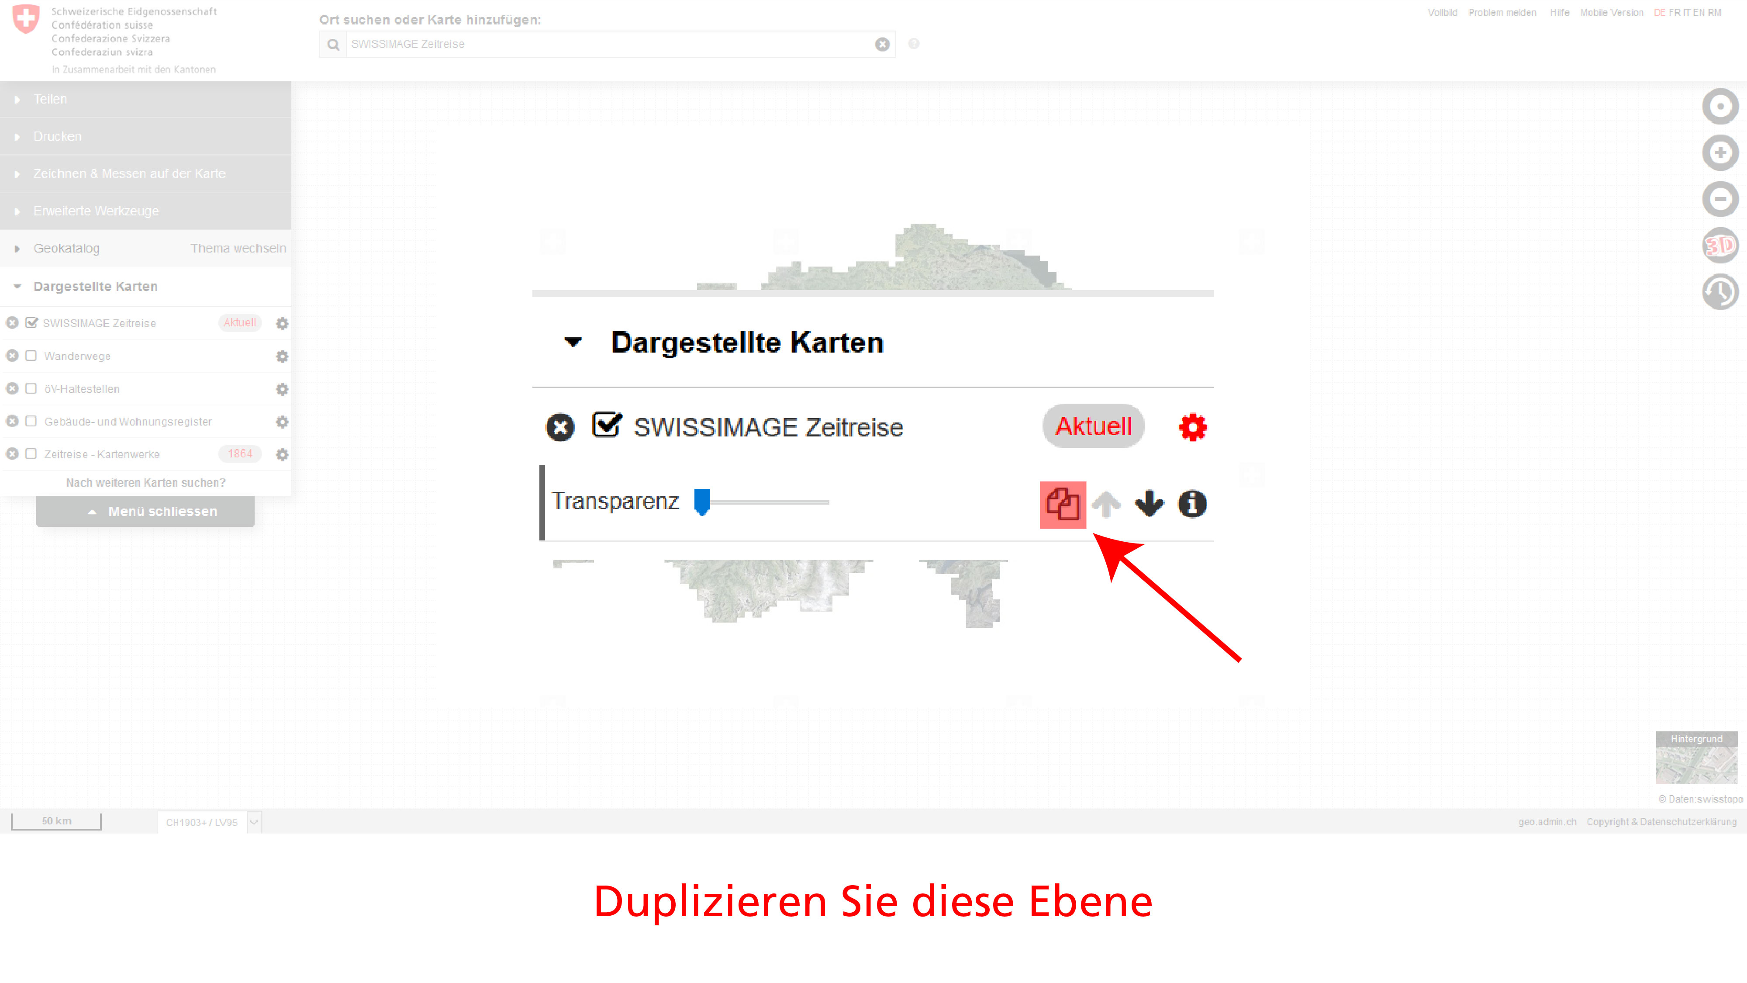Enable the Wanderwege layer checkbox

[x=31, y=356]
